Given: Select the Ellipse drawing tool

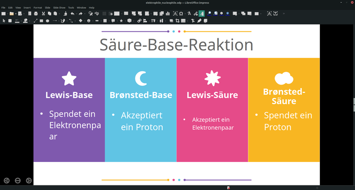Looking at the screenshot, I should tap(48, 21).
